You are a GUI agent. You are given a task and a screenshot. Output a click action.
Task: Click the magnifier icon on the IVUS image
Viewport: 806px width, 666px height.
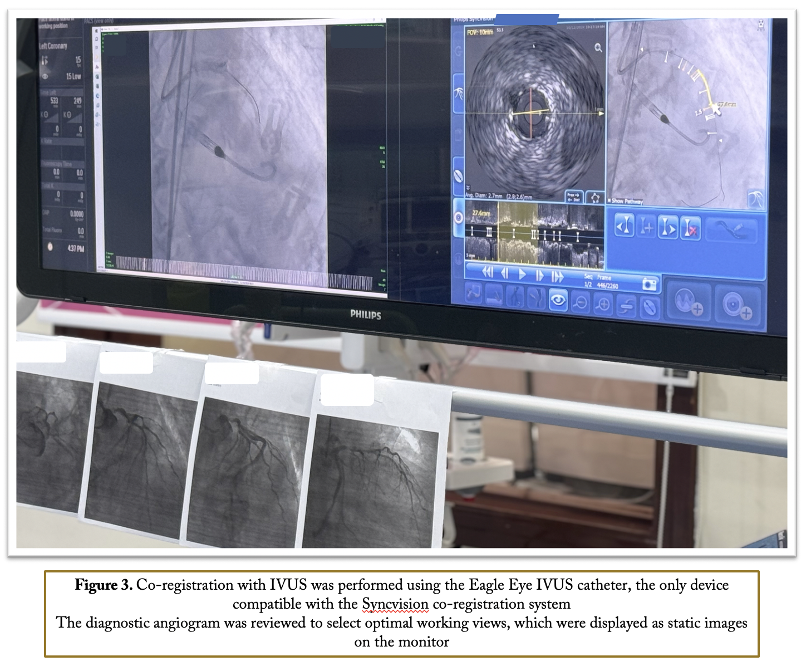598,48
